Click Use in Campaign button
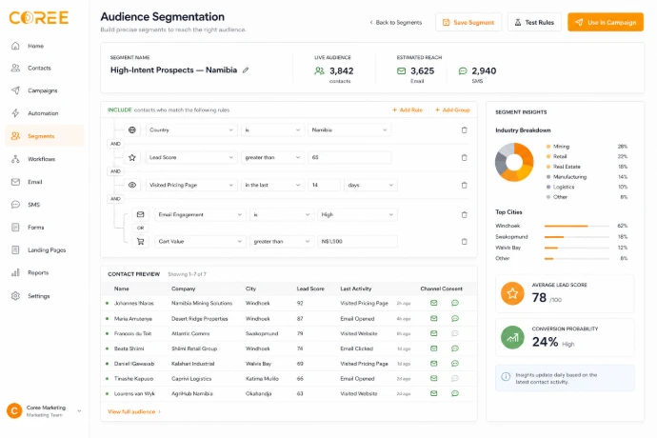The height and width of the screenshot is (438, 657). click(606, 22)
